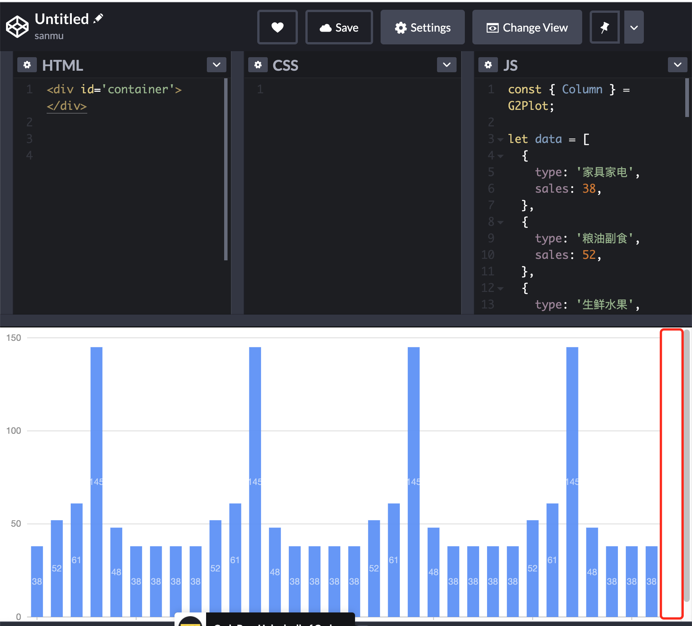Click the JS panel title
The image size is (692, 626).
(511, 65)
